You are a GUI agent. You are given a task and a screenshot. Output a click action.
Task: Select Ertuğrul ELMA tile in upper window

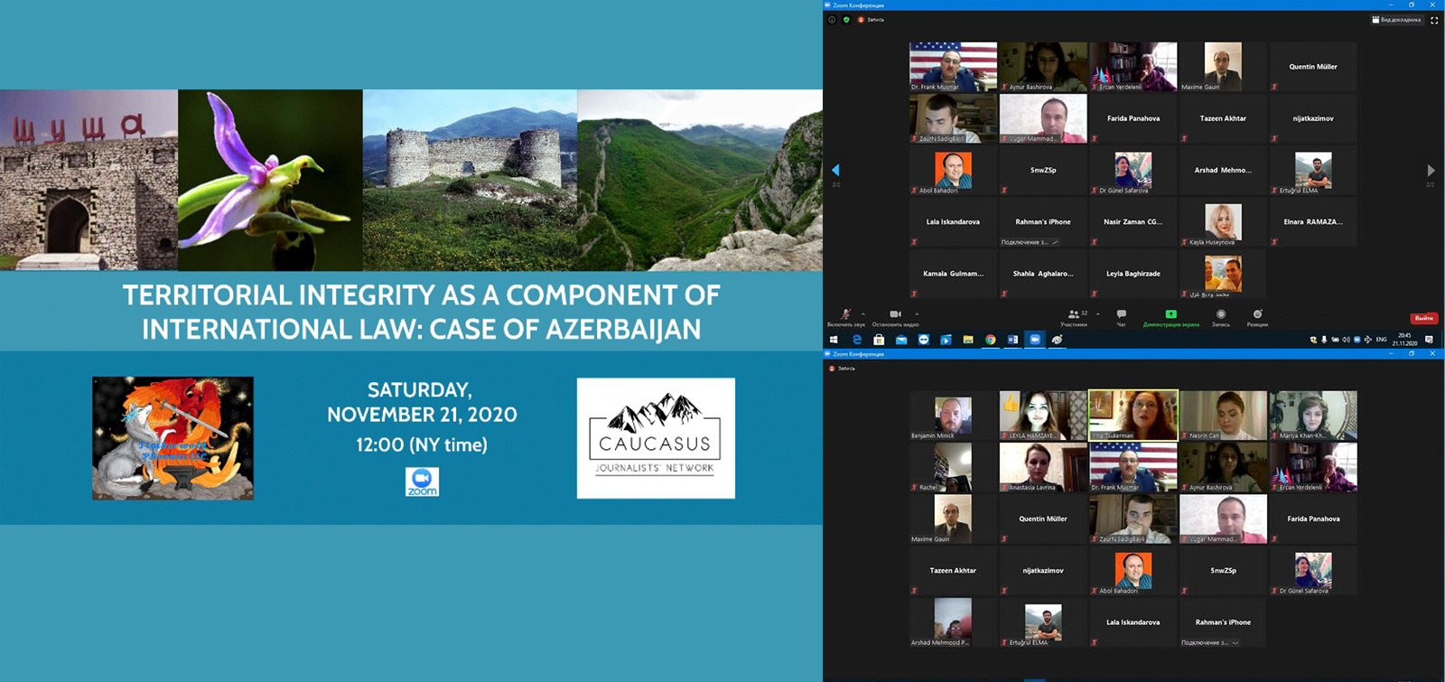[1313, 170]
